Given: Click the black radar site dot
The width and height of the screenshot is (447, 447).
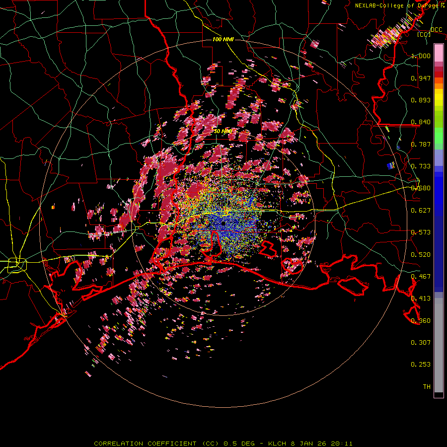Looking at the screenshot, I should [x=223, y=223].
